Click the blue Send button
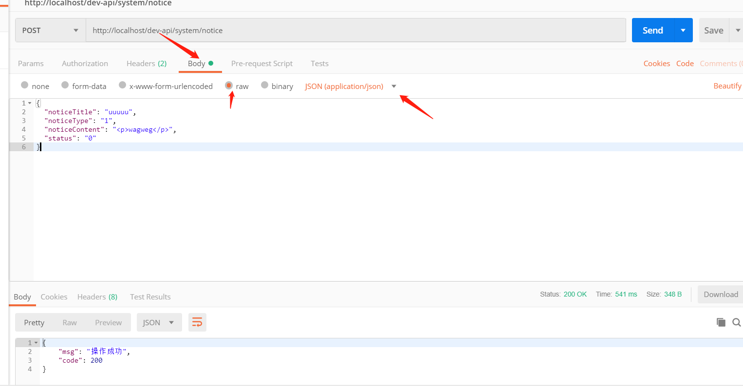The height and width of the screenshot is (386, 743). [652, 30]
